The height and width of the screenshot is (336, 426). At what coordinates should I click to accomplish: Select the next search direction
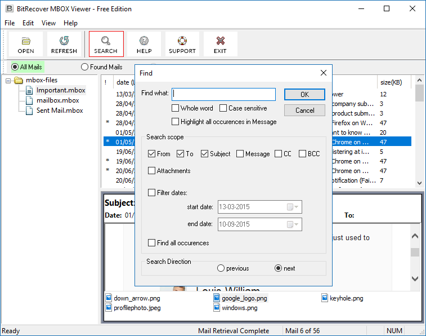(278, 268)
